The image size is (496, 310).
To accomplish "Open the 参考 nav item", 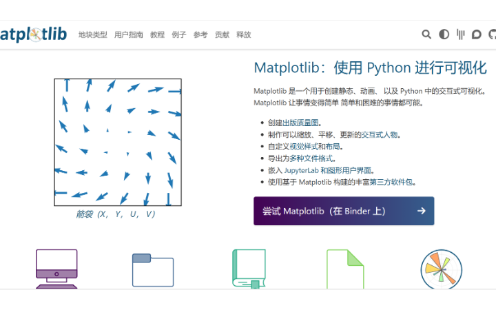I will tap(200, 34).
